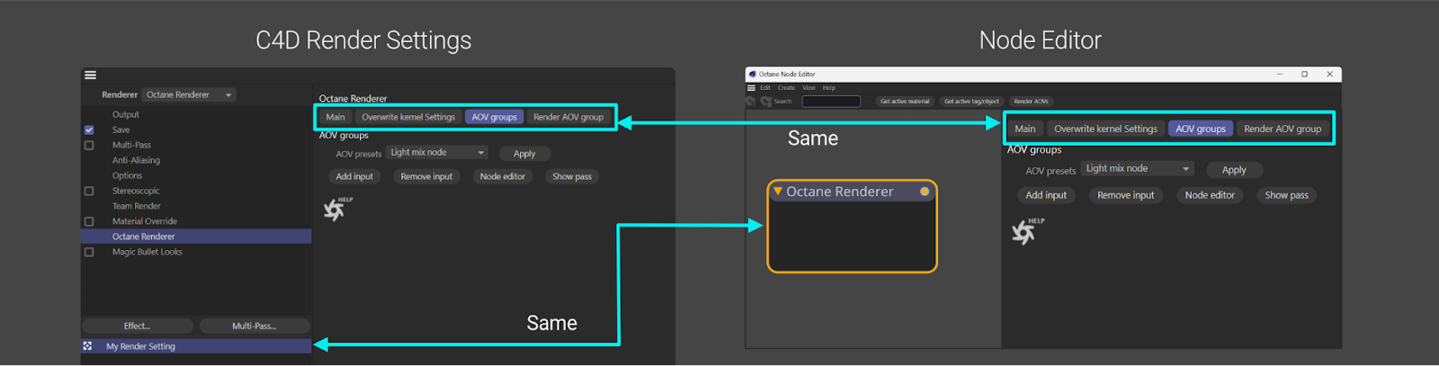The image size is (1439, 366).
Task: Open the Node Editor hamburger menu icon
Action: click(x=751, y=88)
